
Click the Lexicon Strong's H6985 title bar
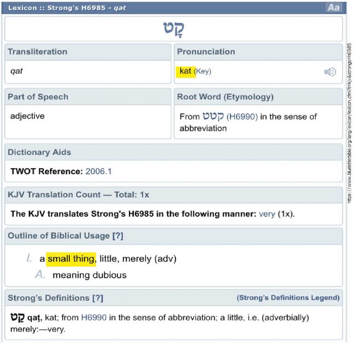tap(174, 8)
